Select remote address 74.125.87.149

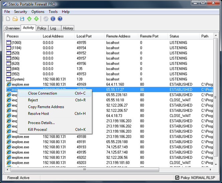click(x=117, y=147)
